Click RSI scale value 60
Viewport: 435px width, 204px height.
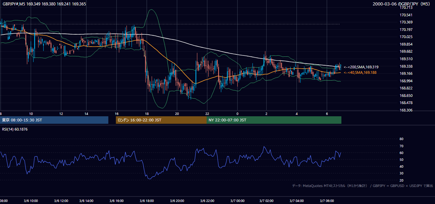click(x=401, y=153)
